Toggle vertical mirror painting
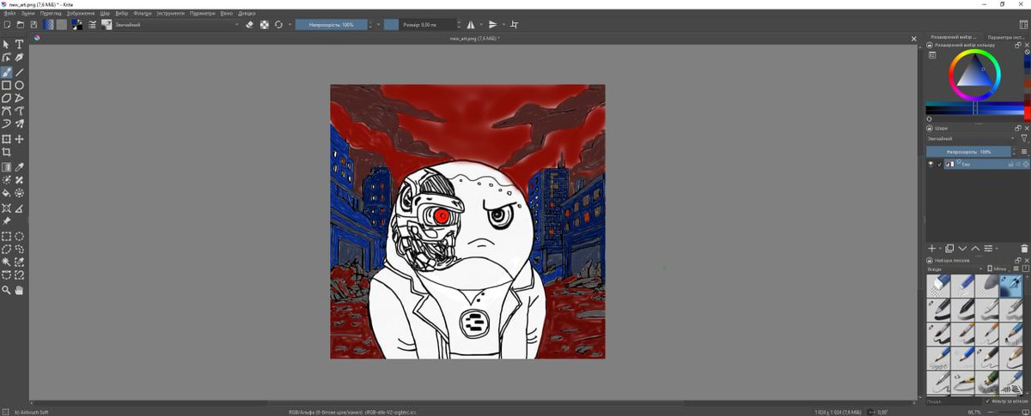This screenshot has width=1031, height=416. pyautogui.click(x=493, y=25)
